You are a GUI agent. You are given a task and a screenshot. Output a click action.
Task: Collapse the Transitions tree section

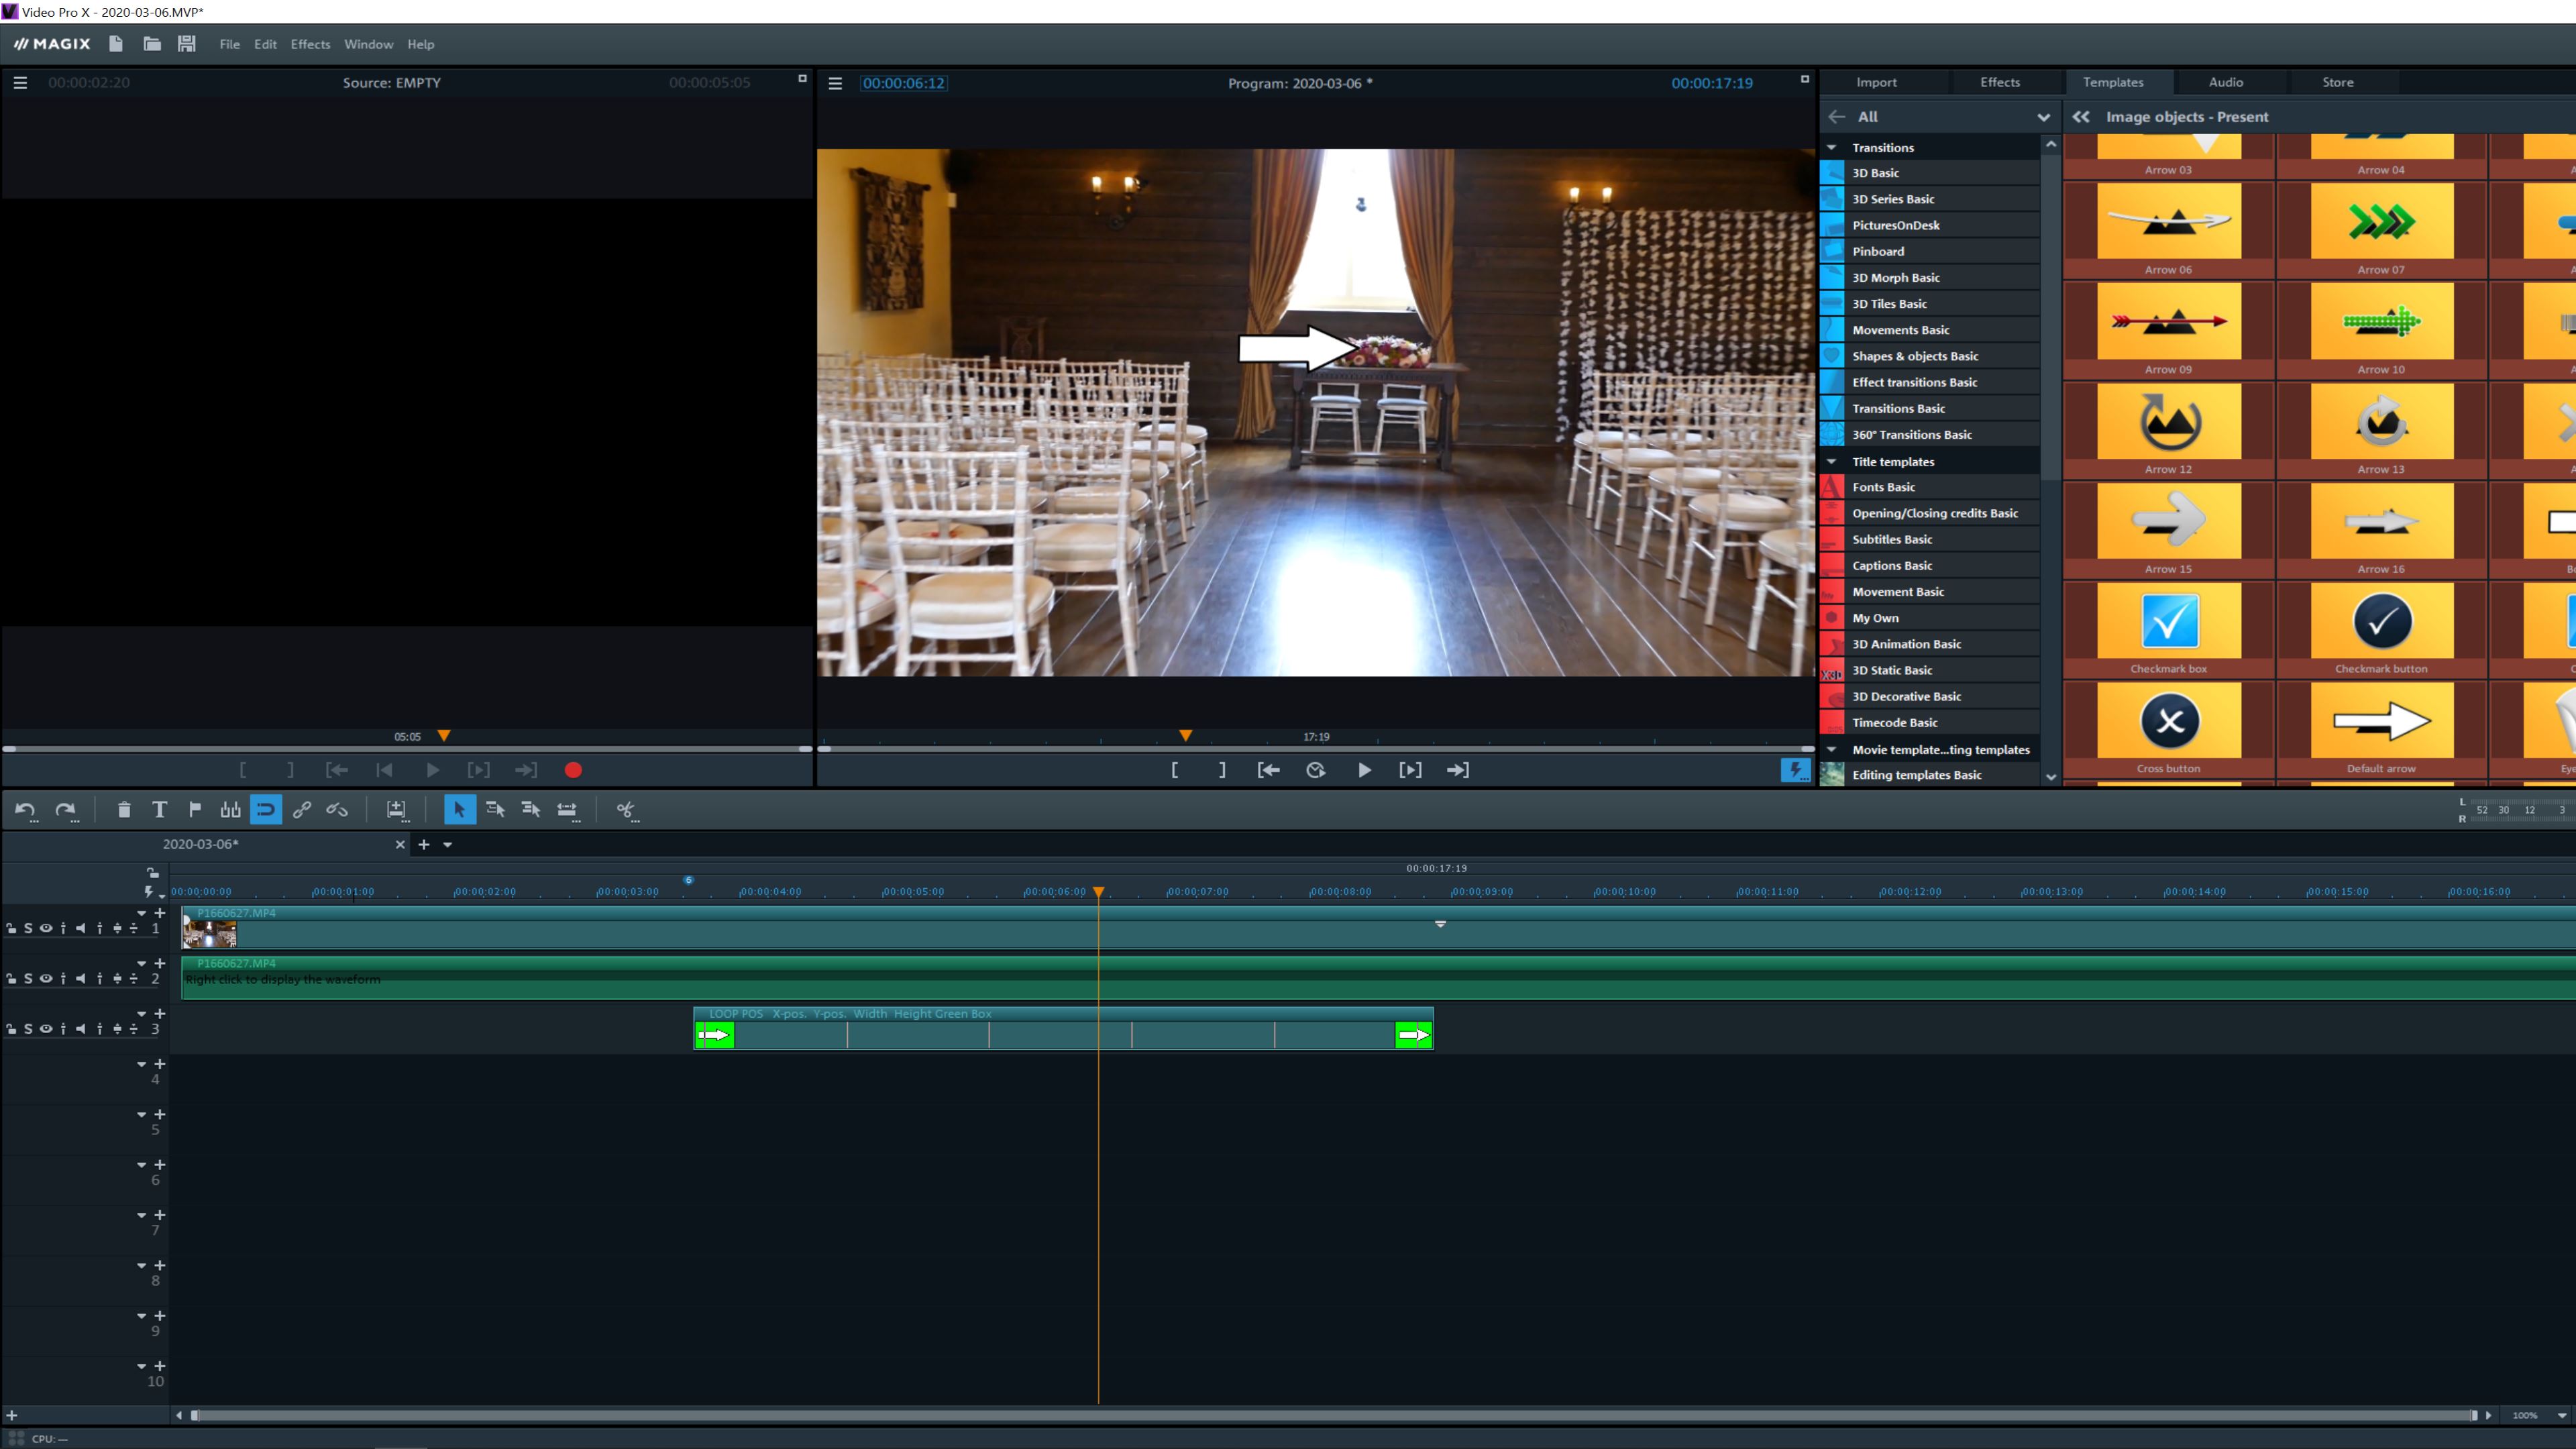pyautogui.click(x=1832, y=147)
